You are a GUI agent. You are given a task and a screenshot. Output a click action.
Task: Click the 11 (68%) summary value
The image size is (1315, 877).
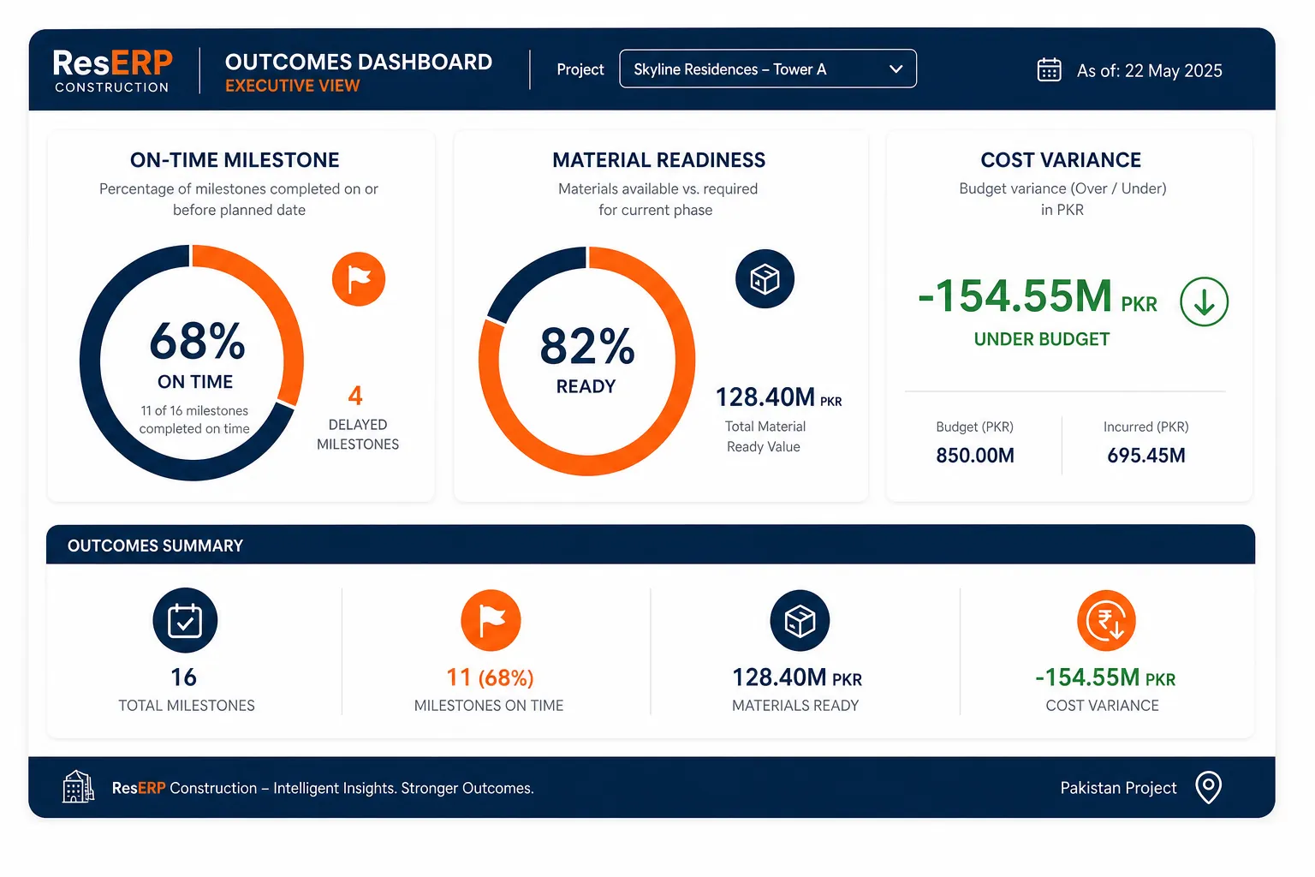coord(490,677)
